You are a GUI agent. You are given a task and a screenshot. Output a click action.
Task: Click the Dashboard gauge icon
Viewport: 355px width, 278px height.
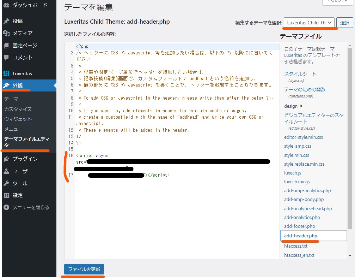point(6,5)
